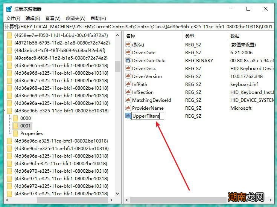Click the ProviderName string value icon
This screenshot has height=207, width=277.
128,108
